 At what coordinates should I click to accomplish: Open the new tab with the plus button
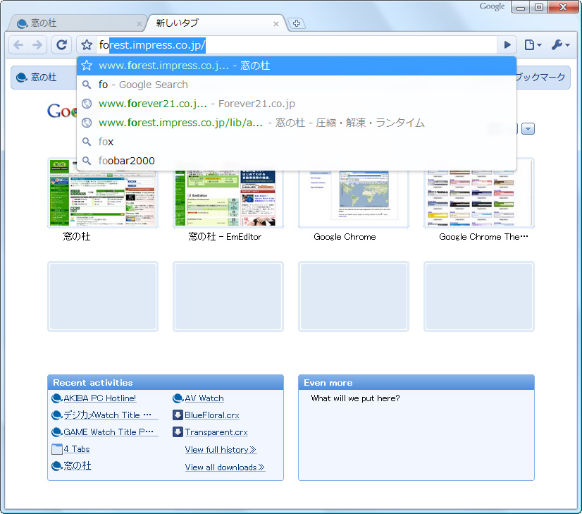296,23
